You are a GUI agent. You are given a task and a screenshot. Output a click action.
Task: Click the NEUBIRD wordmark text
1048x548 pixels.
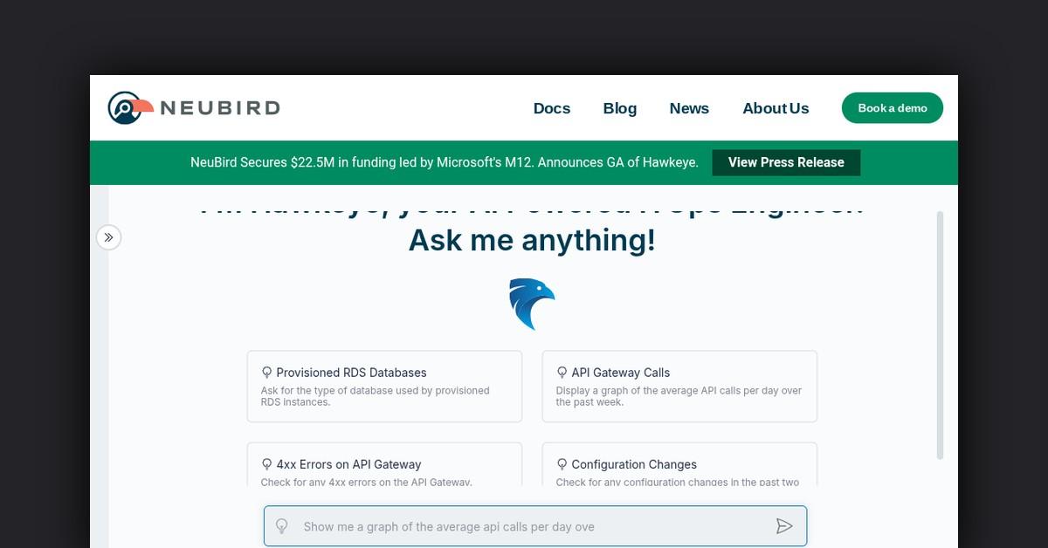click(219, 108)
